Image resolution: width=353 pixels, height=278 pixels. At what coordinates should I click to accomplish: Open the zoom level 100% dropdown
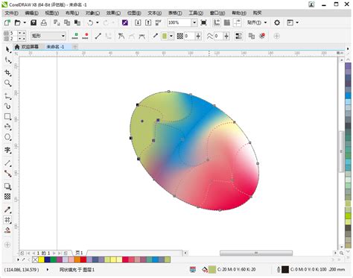pyautogui.click(x=194, y=22)
